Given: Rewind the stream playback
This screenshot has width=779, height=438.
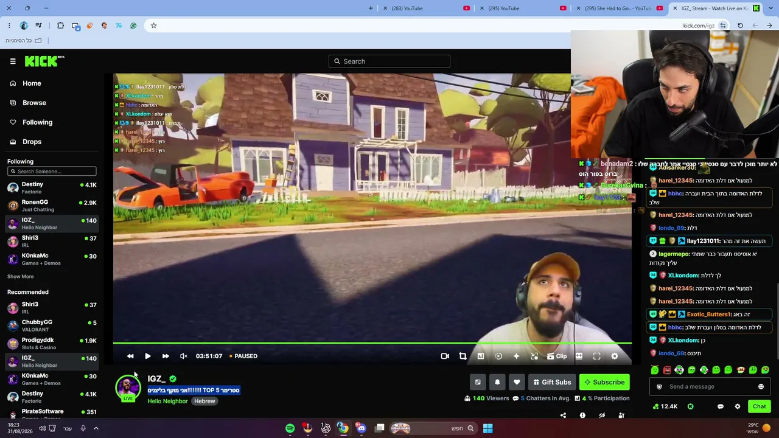Looking at the screenshot, I should (x=130, y=356).
